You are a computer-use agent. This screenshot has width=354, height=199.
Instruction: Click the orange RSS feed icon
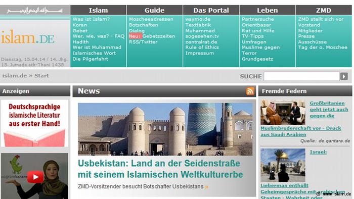tap(250, 91)
